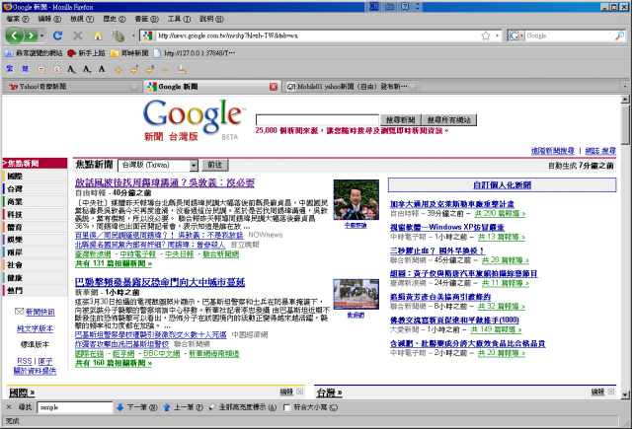633x429 pixels.
Task: Close the find bar with its X
Action: [x=9, y=407]
